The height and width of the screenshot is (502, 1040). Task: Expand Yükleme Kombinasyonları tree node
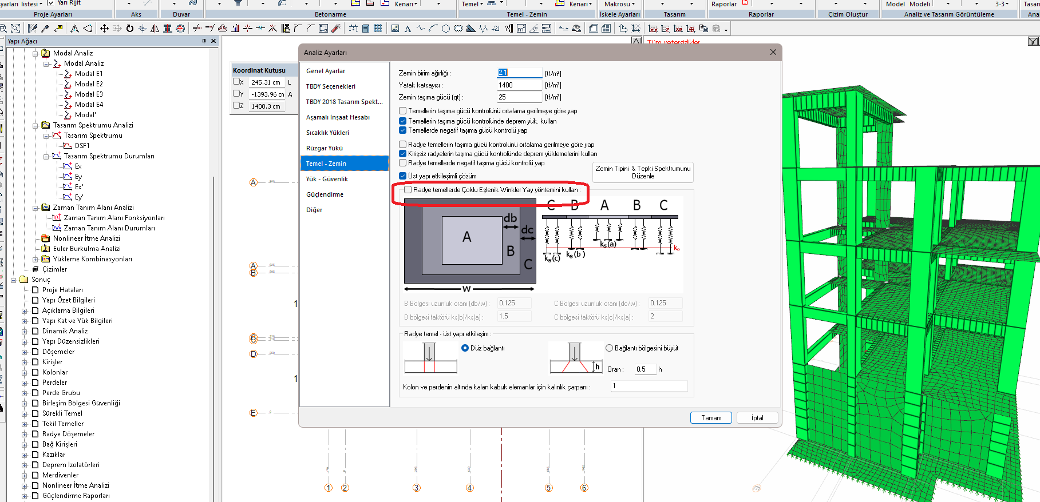tap(35, 259)
